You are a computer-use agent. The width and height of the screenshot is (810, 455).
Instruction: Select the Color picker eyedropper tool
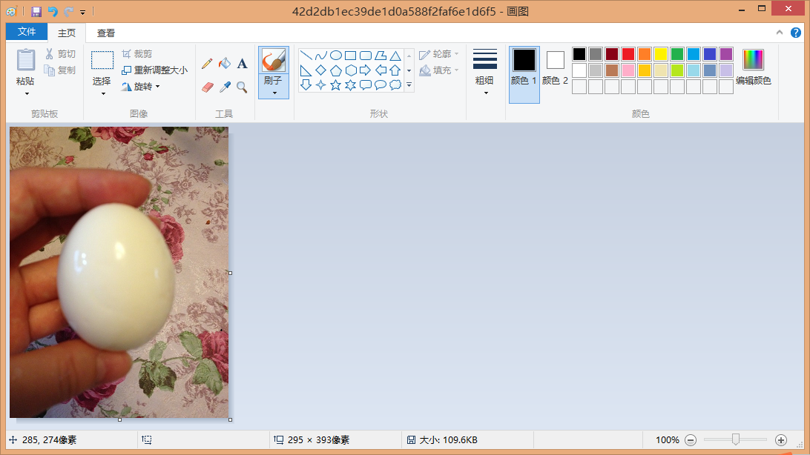point(225,87)
